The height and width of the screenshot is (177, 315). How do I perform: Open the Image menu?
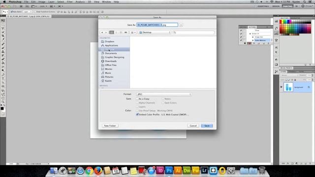pyautogui.click(x=42, y=2)
